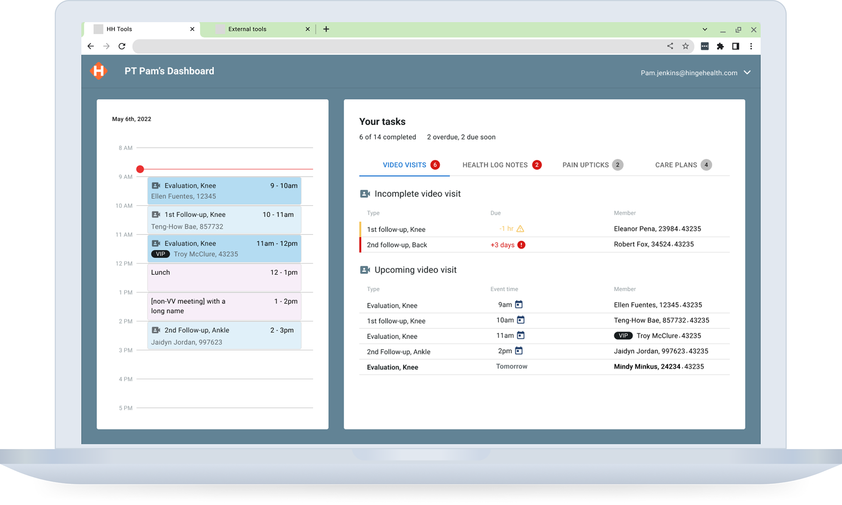Click calendar icon next to 10am visit
This screenshot has height=505, width=842.
[x=521, y=320]
